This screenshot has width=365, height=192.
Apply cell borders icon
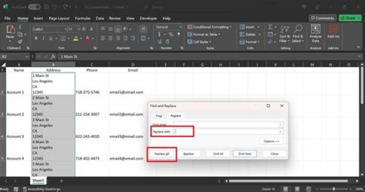click(x=63, y=38)
